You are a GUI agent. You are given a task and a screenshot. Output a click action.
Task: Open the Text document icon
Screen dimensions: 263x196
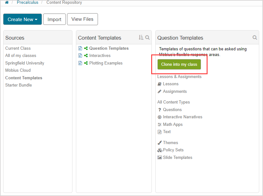tap(160, 132)
